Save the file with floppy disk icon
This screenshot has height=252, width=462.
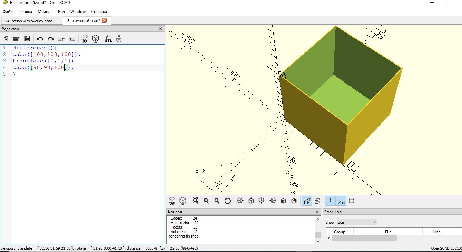27,39
